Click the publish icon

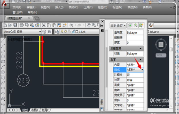32,25
